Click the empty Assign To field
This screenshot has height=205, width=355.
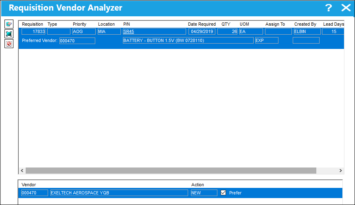click(x=278, y=31)
